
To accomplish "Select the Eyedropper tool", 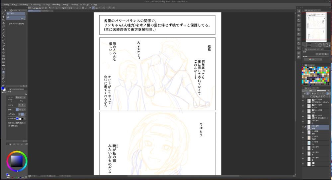I will [3, 33].
